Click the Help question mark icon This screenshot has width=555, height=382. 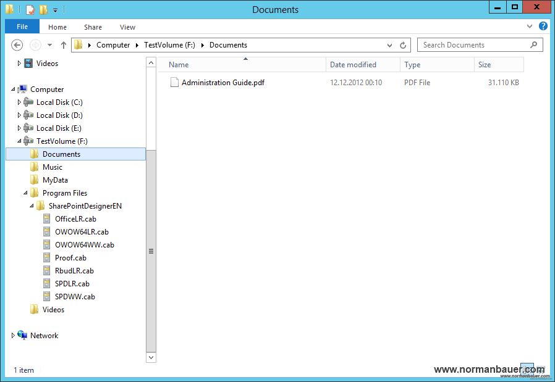543,27
